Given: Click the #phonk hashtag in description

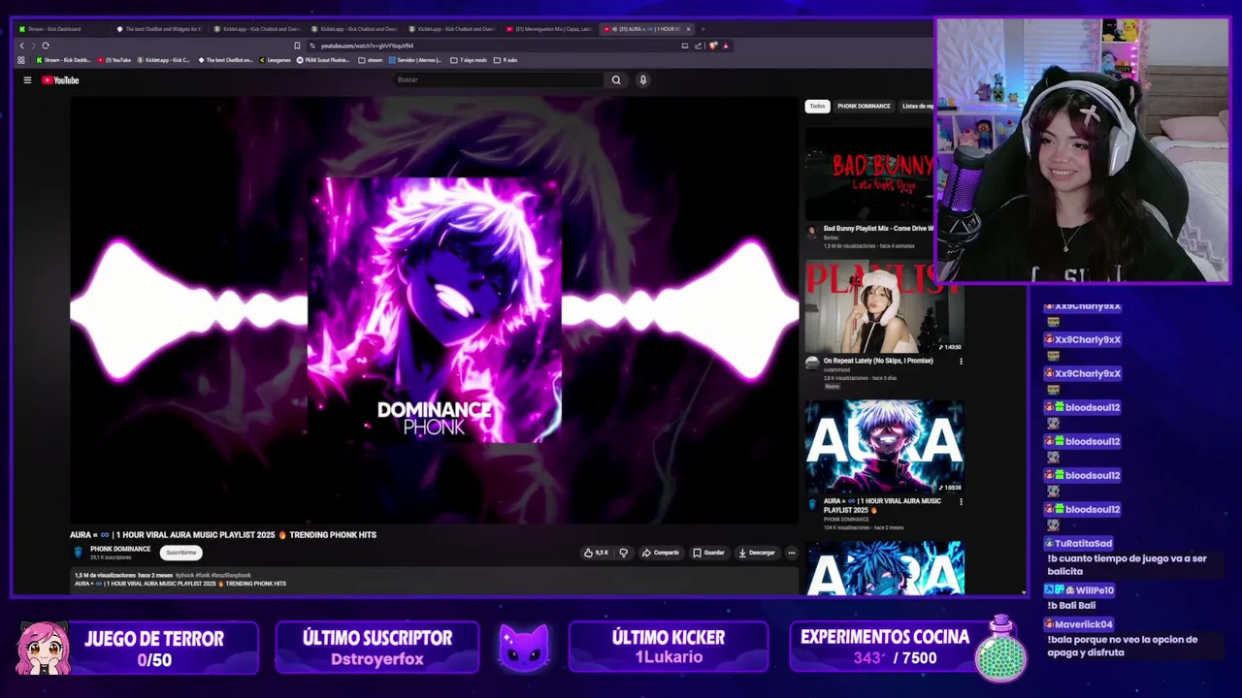Looking at the screenshot, I should 184,576.
